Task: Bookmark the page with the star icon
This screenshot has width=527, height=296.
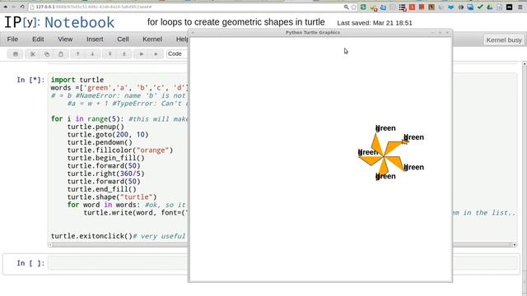Action: click(353, 7)
